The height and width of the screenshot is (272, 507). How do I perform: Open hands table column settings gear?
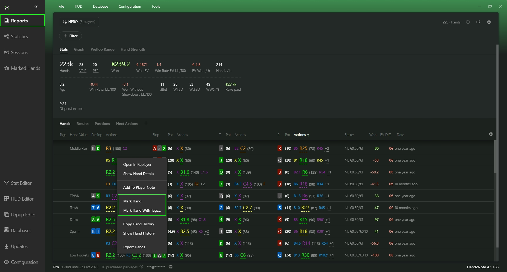click(491, 134)
